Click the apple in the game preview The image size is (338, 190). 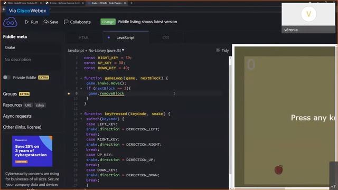(x=278, y=170)
